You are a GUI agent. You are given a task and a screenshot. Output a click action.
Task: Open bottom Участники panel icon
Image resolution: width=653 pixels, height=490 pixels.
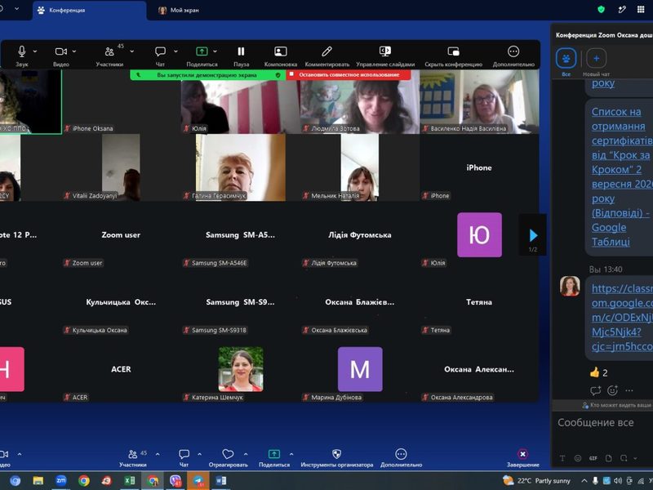point(133,454)
